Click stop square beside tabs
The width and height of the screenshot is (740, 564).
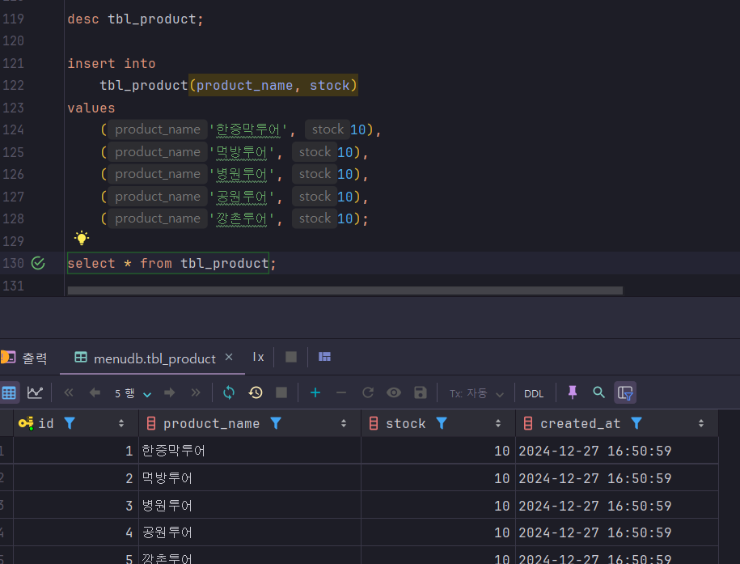pyautogui.click(x=291, y=357)
